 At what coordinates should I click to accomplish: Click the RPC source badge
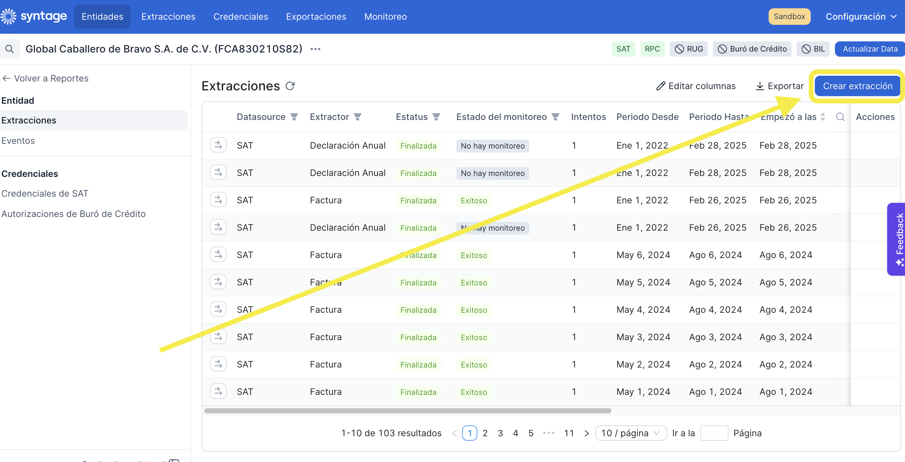pos(652,49)
